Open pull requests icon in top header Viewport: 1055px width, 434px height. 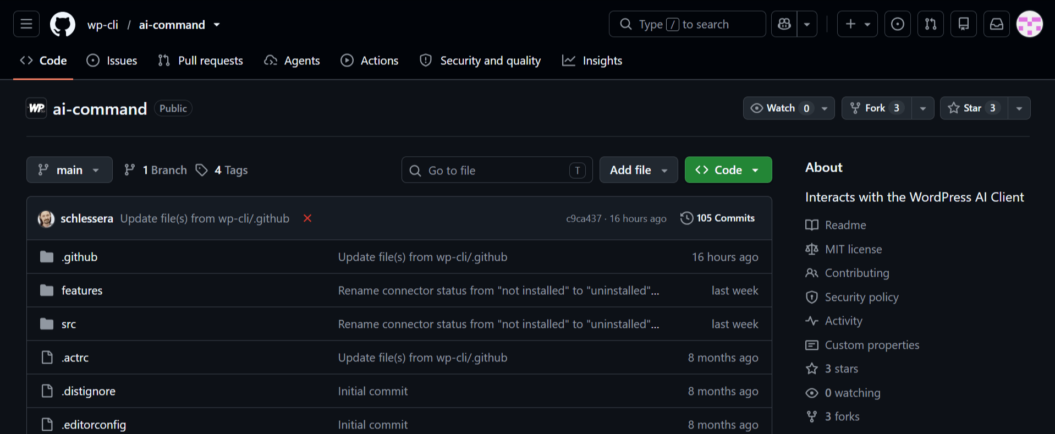tap(931, 24)
